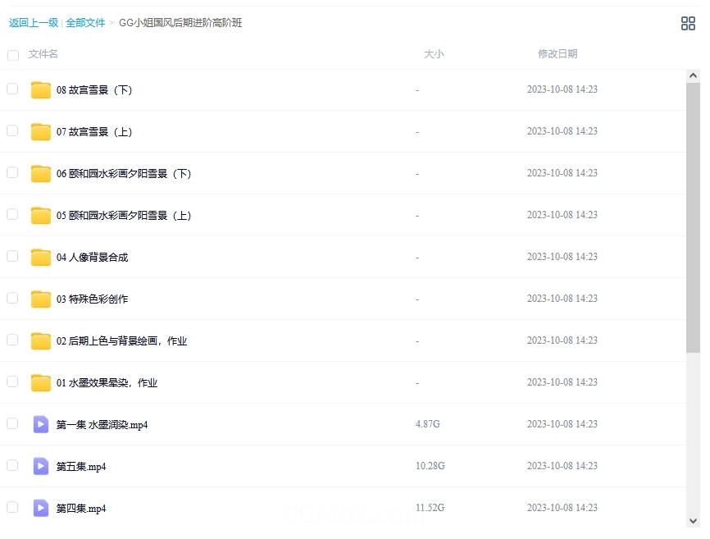Screen dimensions: 710x539
Task: Sort files by 修改日期 column header
Action: (558, 54)
